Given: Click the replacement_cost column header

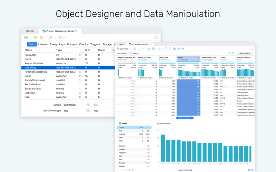Looking at the screenshot, I should tap(210, 58).
